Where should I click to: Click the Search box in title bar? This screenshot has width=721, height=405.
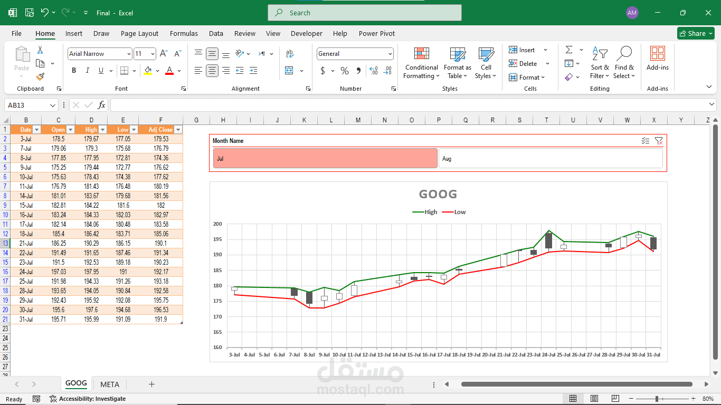365,13
